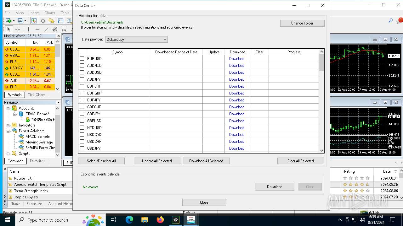Check the AUDNZD checkbox
The height and width of the screenshot is (226, 403).
coord(82,66)
